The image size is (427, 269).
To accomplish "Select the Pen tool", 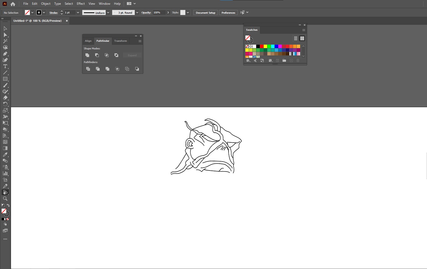I will pos(5,54).
